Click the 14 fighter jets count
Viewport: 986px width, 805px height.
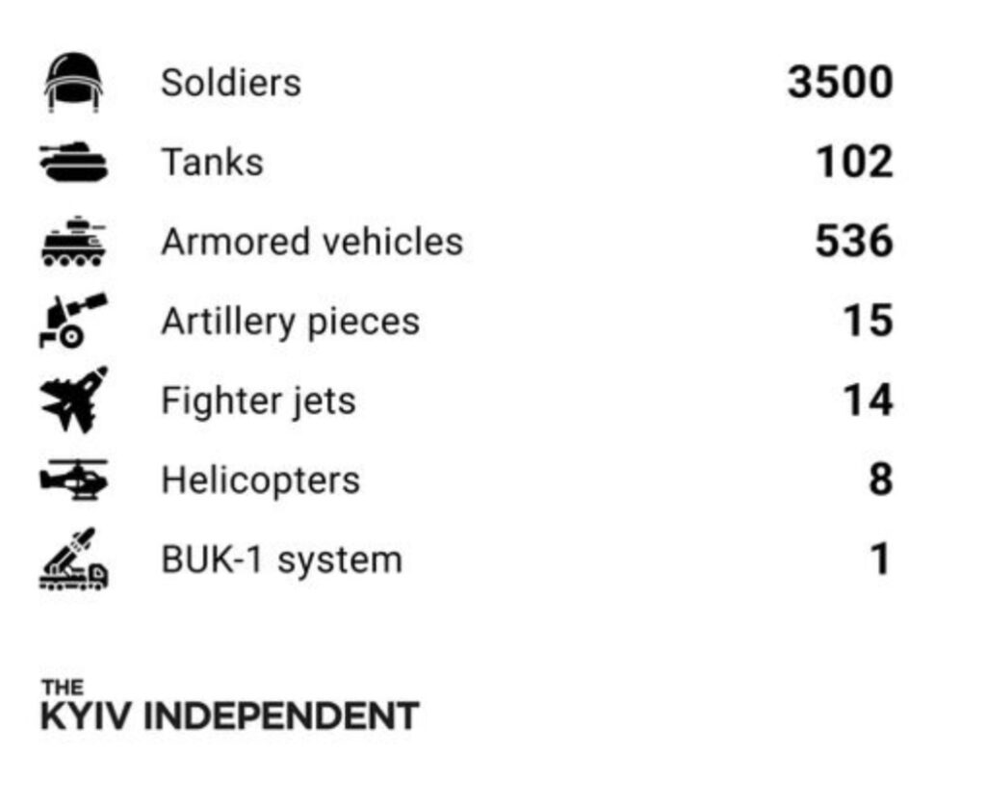(x=867, y=401)
